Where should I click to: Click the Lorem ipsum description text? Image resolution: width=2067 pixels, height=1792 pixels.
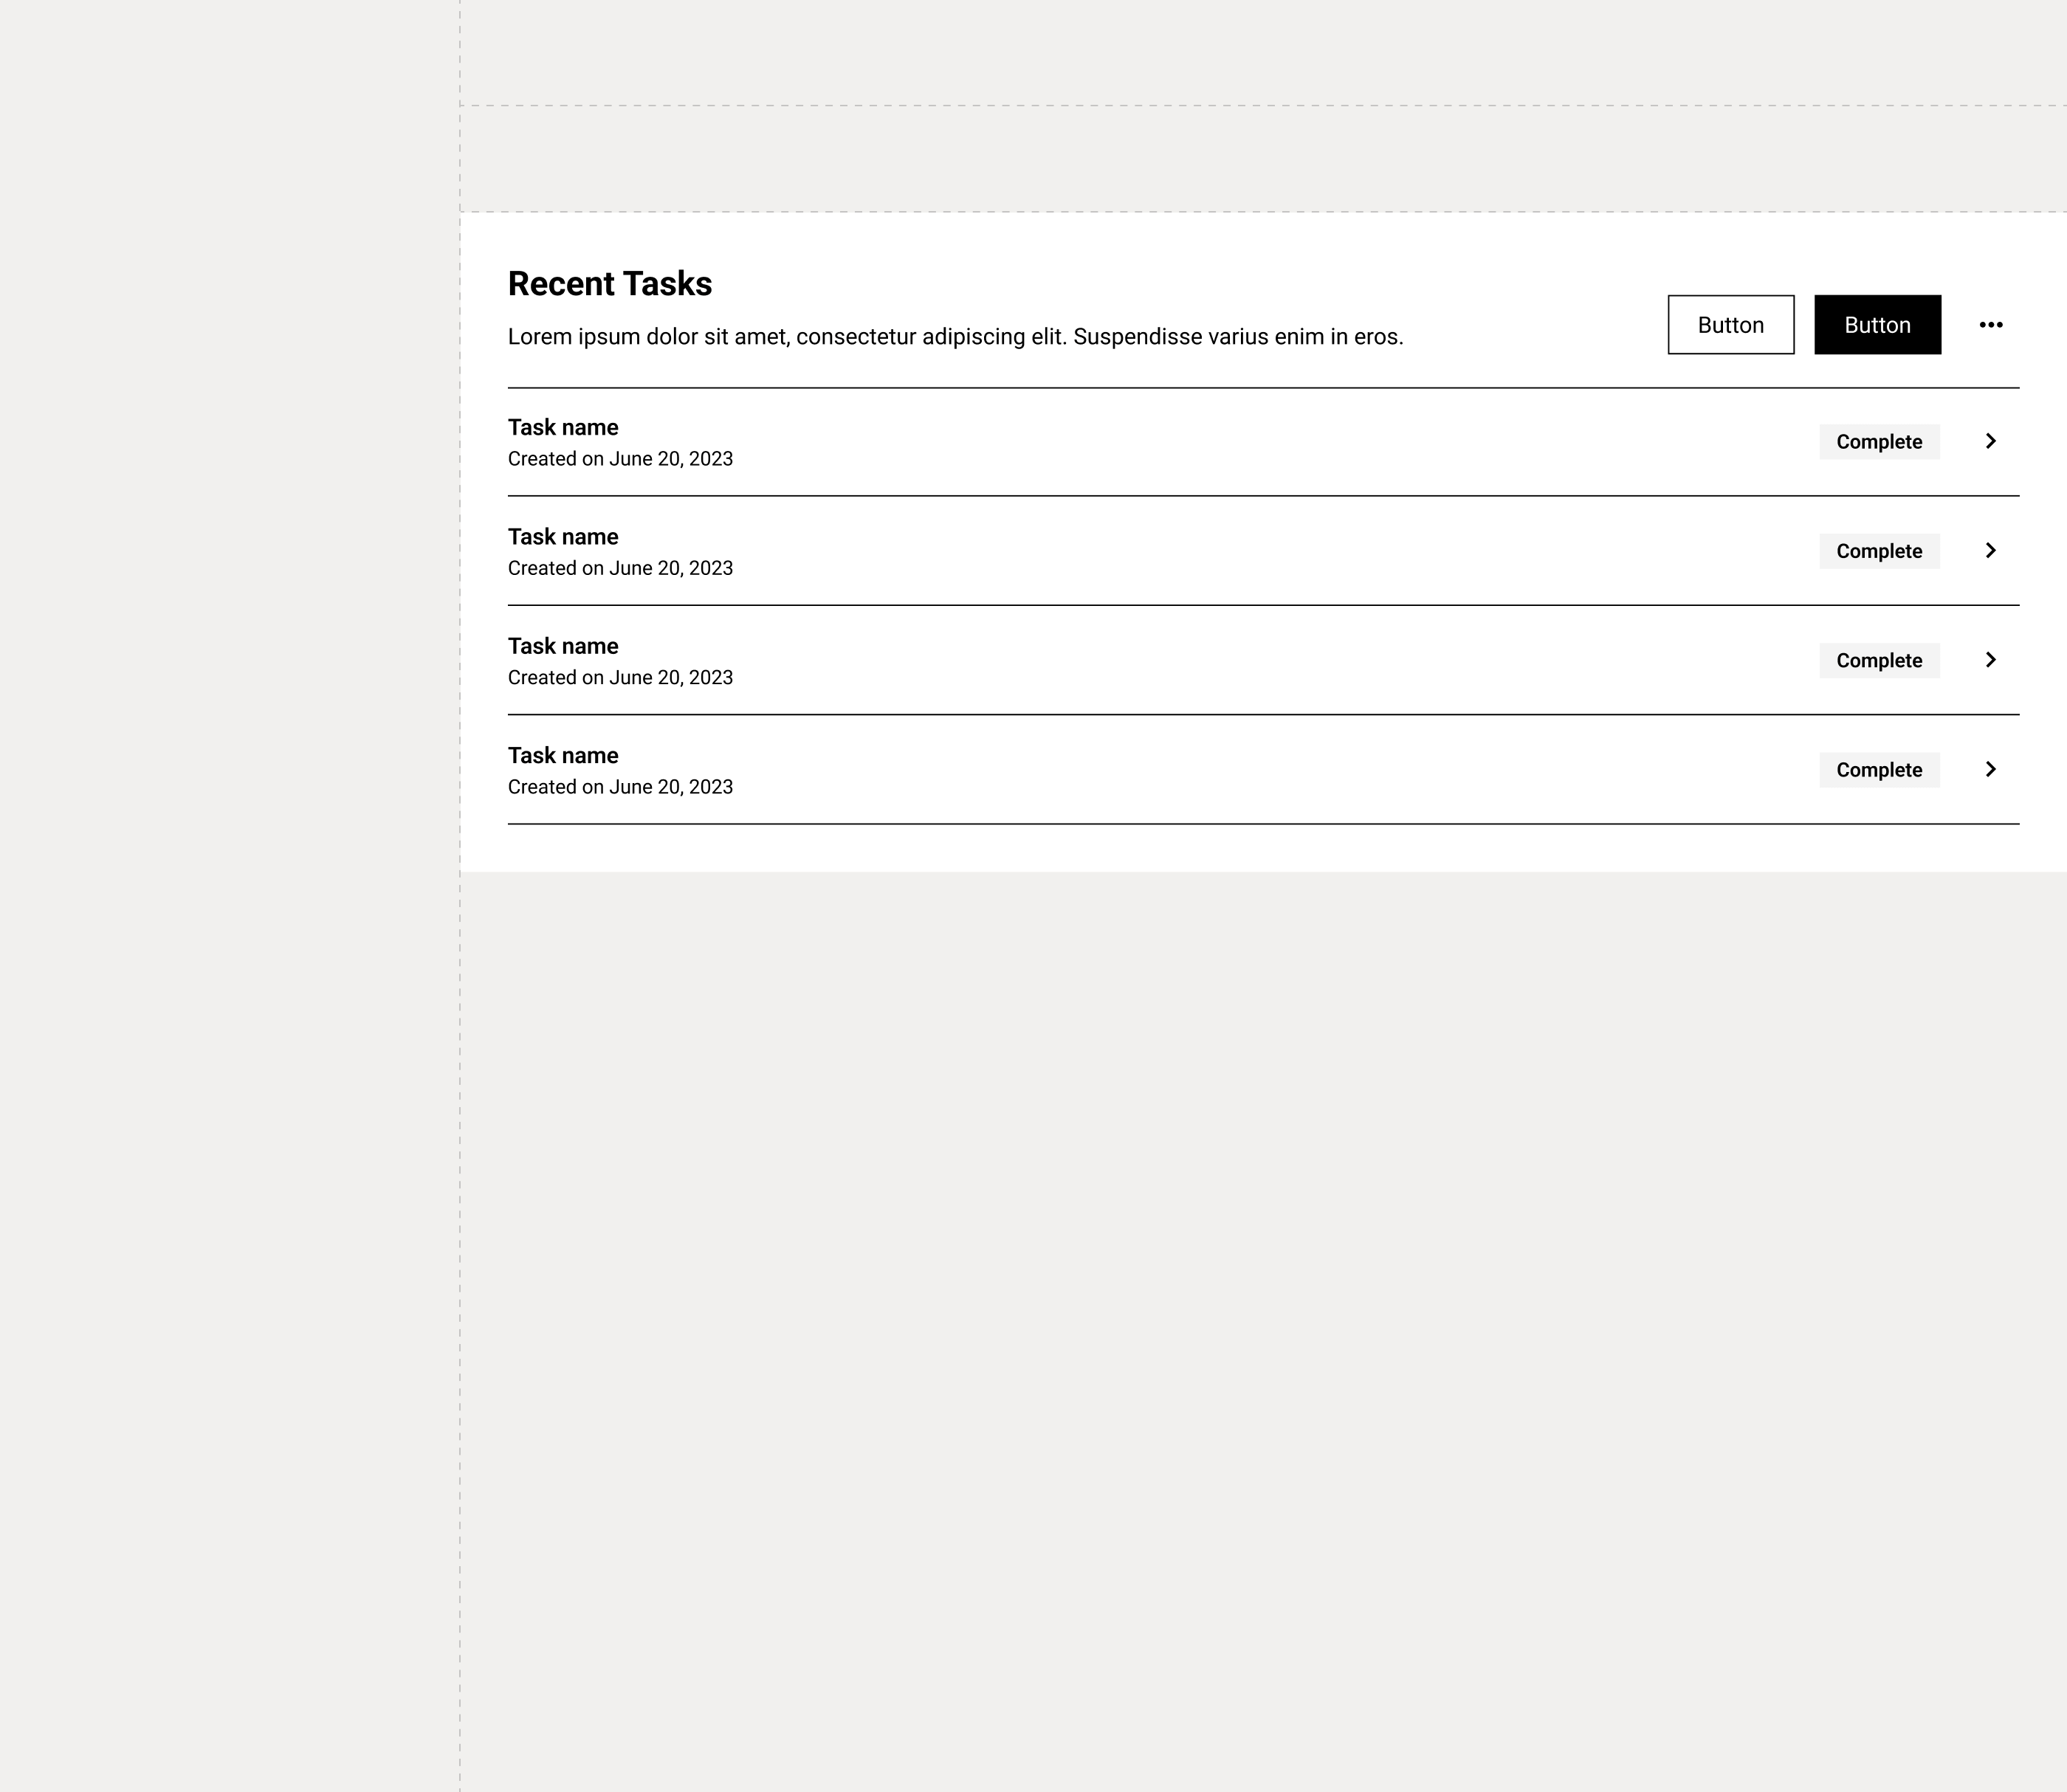click(955, 337)
